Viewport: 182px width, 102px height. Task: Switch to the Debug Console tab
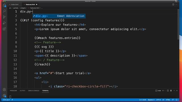[34, 91]
